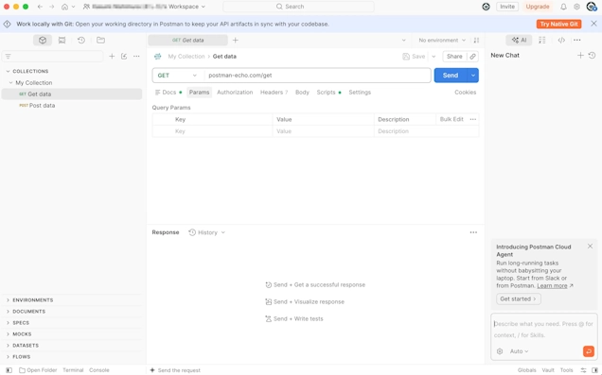The height and width of the screenshot is (375, 602).
Task: Open the settings gear in header
Action: tap(576, 7)
